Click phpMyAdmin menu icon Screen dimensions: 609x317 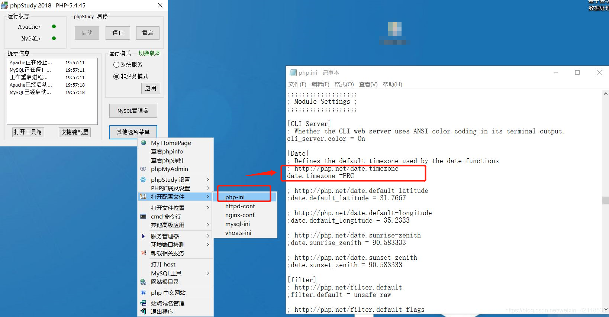point(144,169)
